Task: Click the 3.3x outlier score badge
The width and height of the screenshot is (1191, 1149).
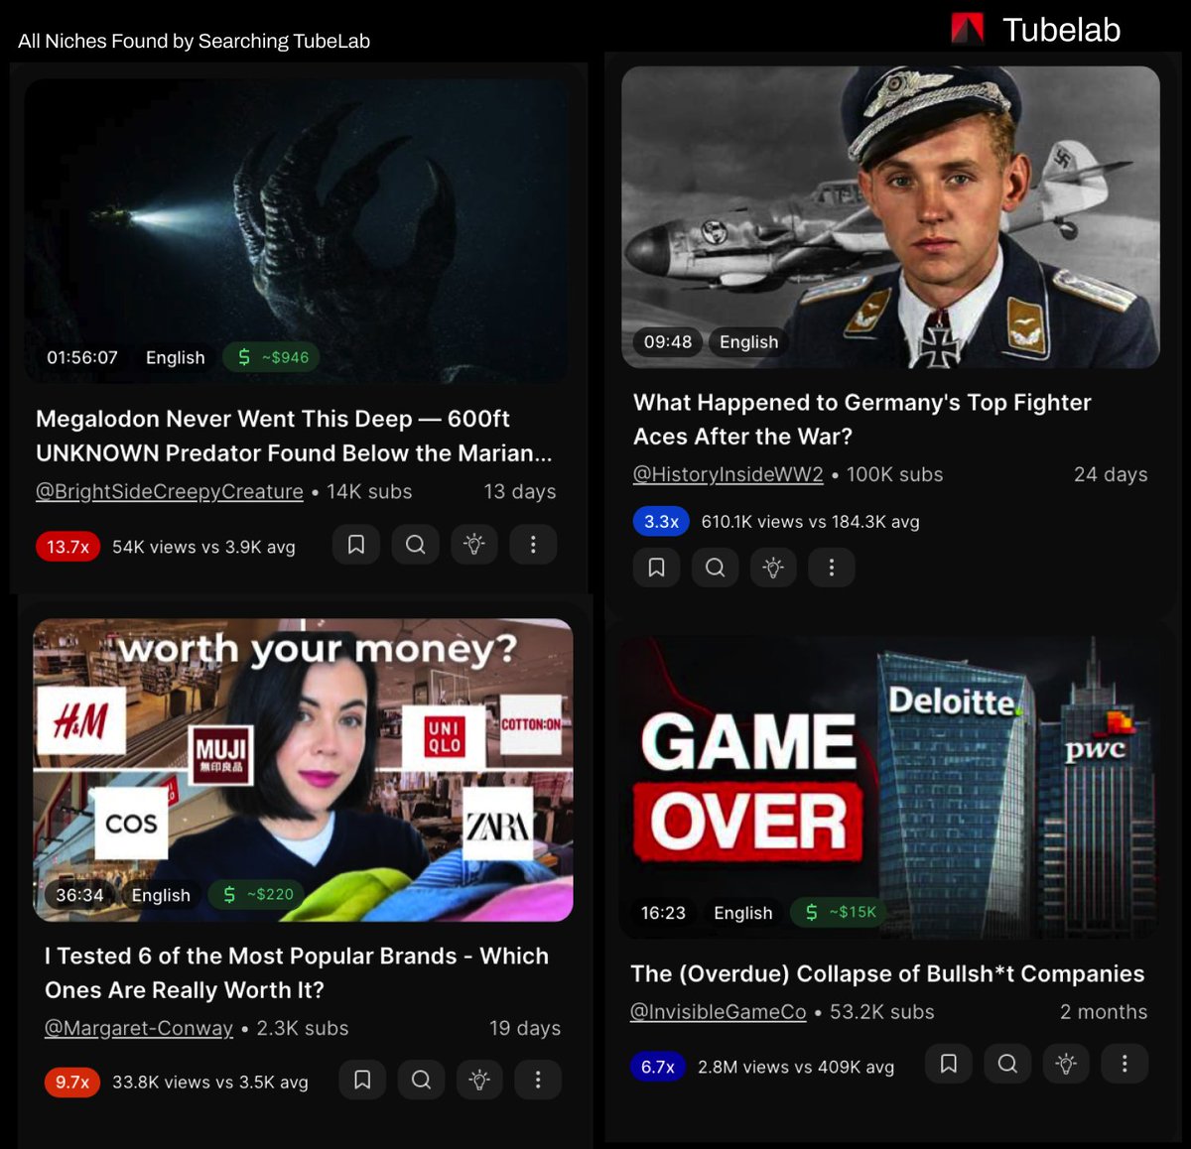Action: tap(661, 522)
